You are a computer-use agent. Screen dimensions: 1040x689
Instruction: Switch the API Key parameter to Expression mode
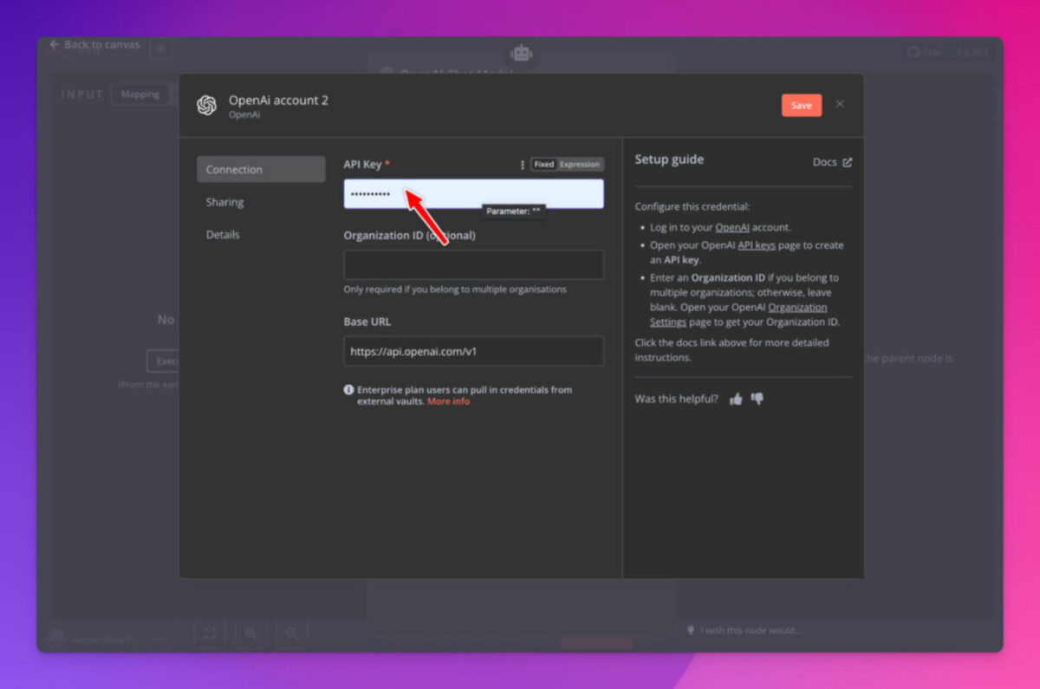[580, 165]
